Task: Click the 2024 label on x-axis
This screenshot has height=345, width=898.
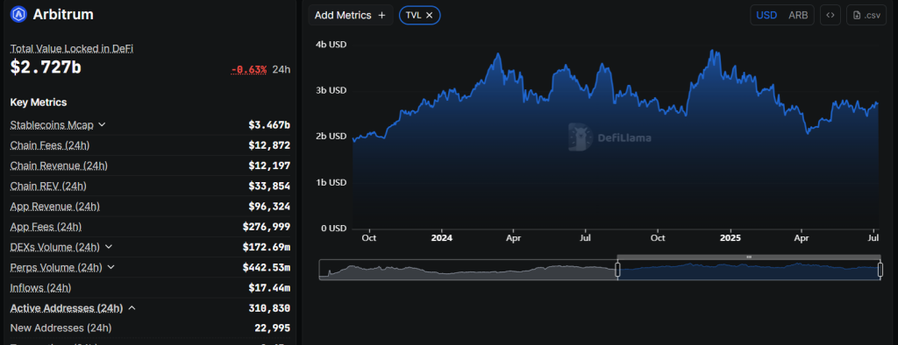Action: 442,237
